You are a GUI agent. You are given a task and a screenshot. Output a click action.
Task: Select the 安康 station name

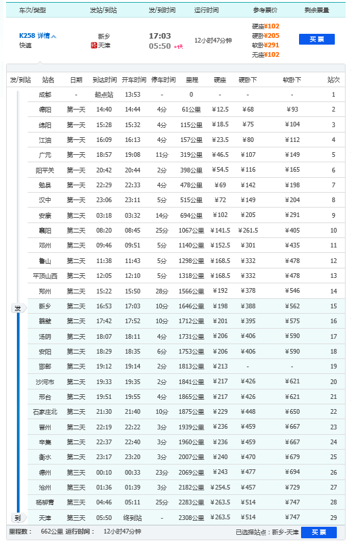pyautogui.click(x=45, y=216)
